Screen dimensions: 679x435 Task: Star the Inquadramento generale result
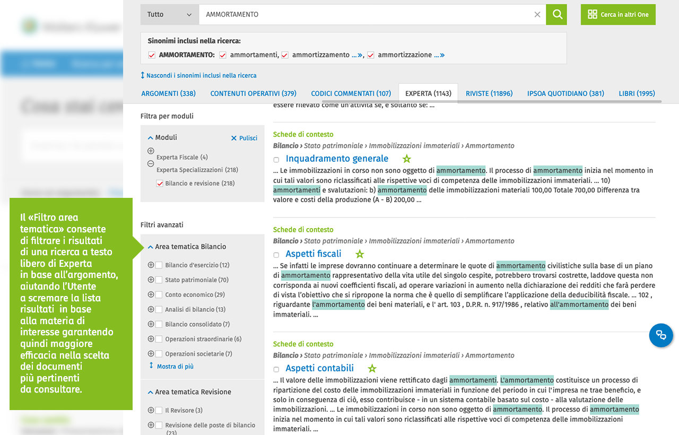407,159
